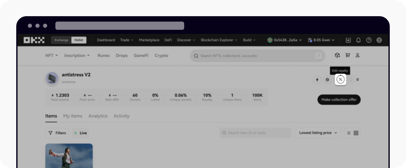
Task: Click the slash shortcut key badge
Action: point(318,56)
